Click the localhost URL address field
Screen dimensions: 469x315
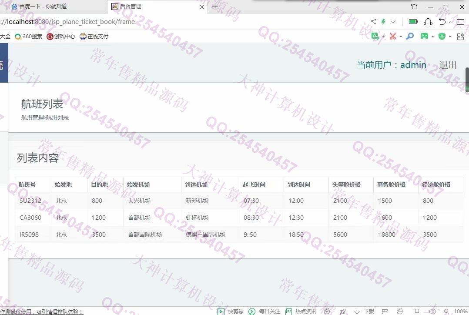click(87, 22)
